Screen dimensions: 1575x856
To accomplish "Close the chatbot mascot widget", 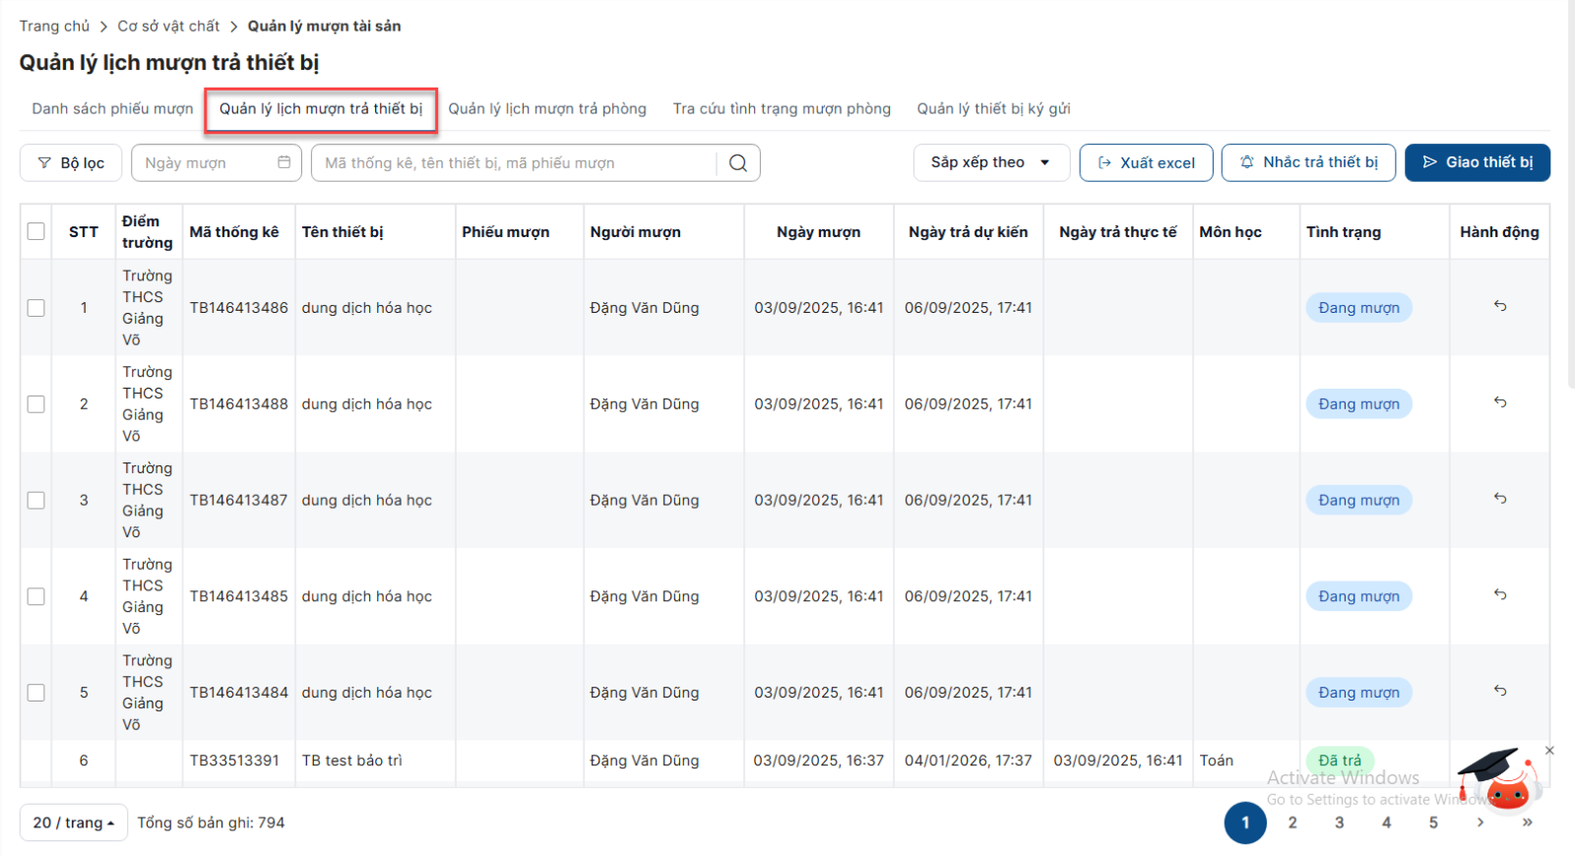I will point(1549,751).
